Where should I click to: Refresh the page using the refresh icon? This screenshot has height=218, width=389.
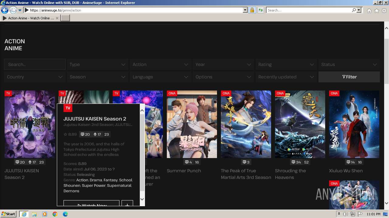(x=260, y=10)
